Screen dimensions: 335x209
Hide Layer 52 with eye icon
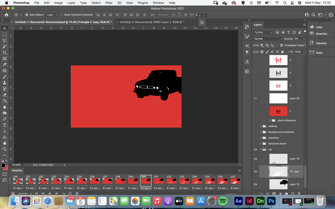pyautogui.click(x=255, y=98)
